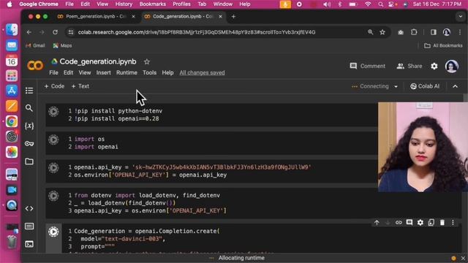This screenshot has height=263, width=468.
Task: Toggle the Chrome side panel
Action: point(433,32)
